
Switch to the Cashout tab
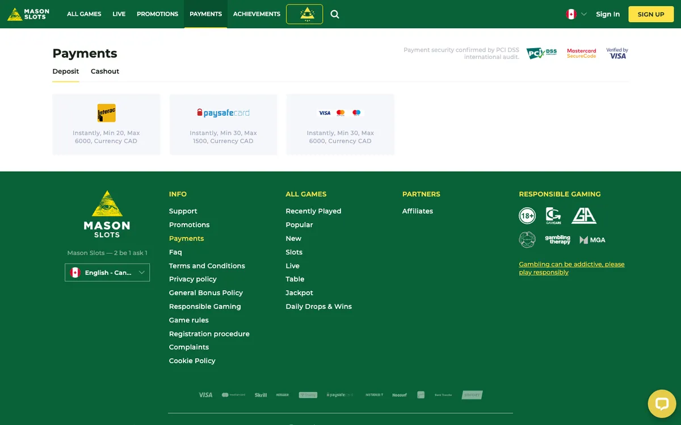105,71
